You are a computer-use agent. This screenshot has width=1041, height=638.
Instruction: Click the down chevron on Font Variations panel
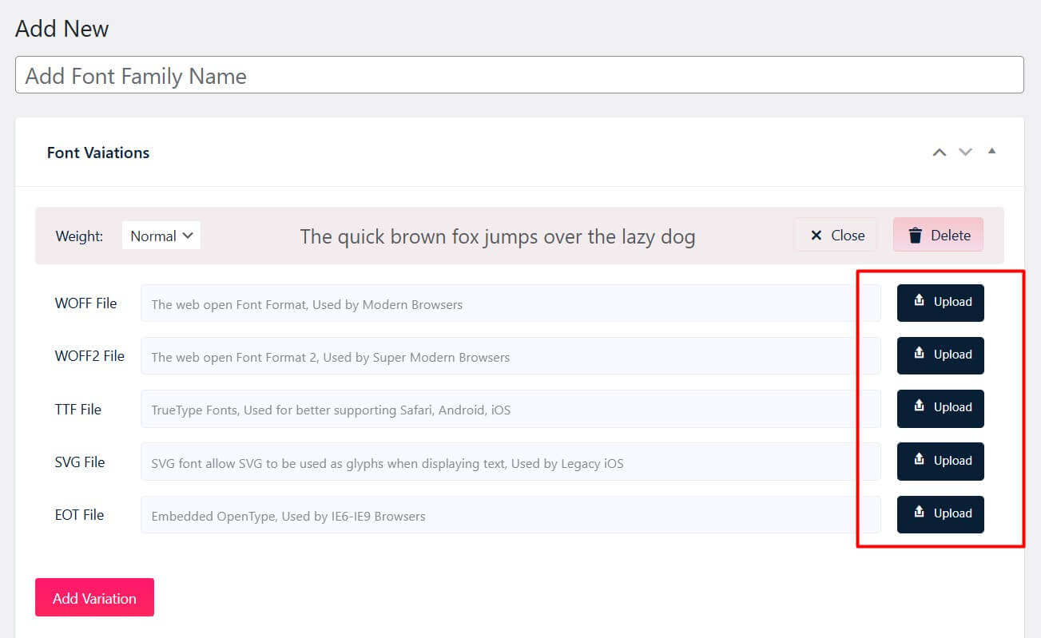coord(965,152)
